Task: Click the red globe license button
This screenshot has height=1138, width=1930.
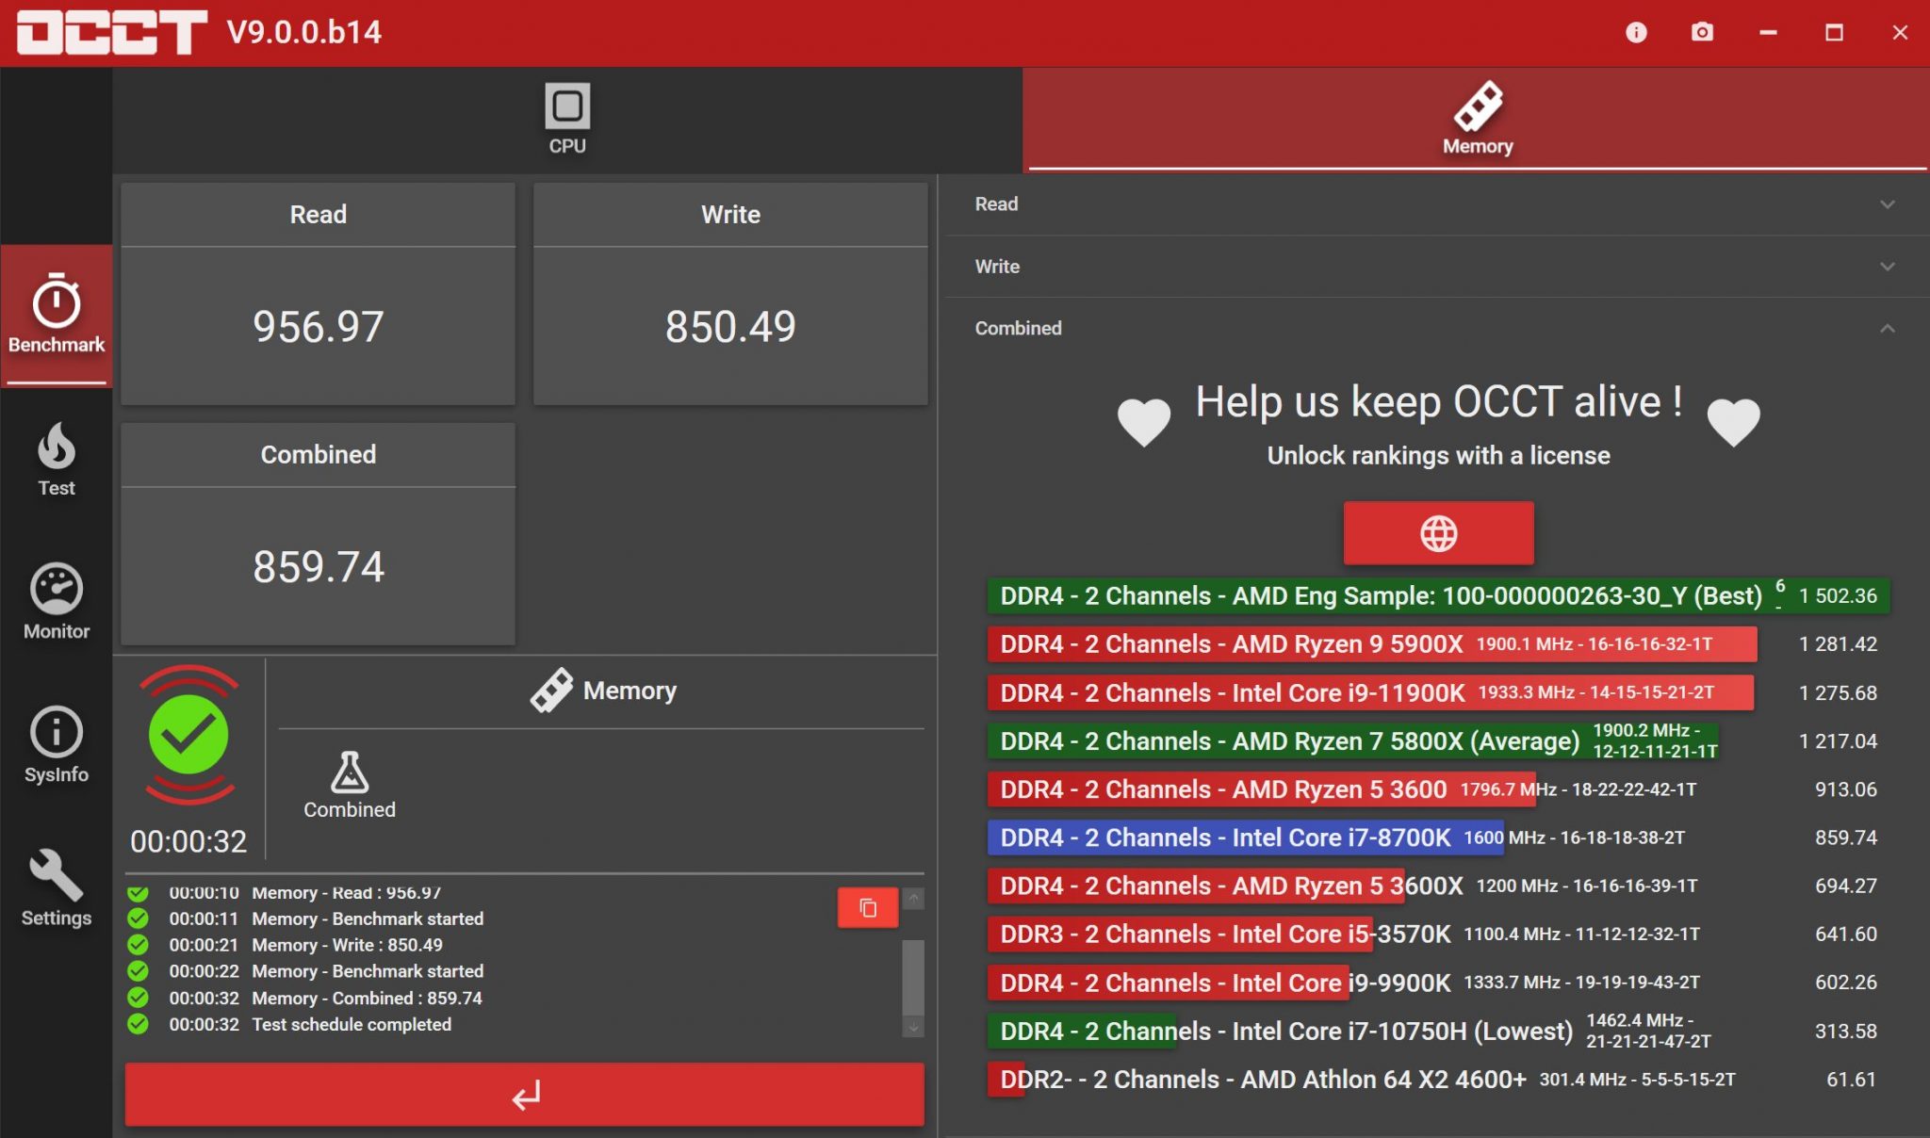Action: [x=1438, y=533]
